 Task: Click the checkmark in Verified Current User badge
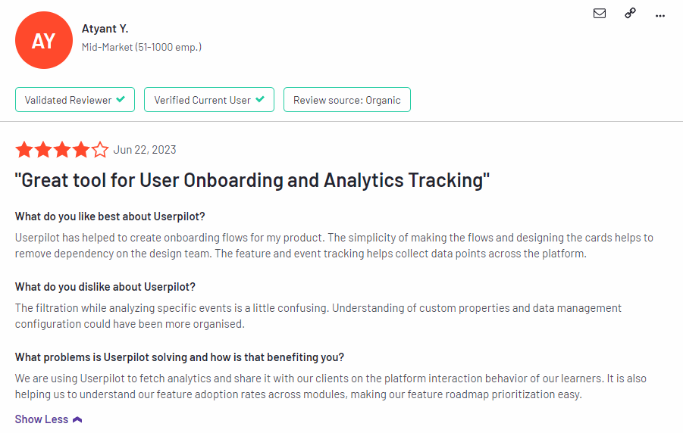coord(260,99)
